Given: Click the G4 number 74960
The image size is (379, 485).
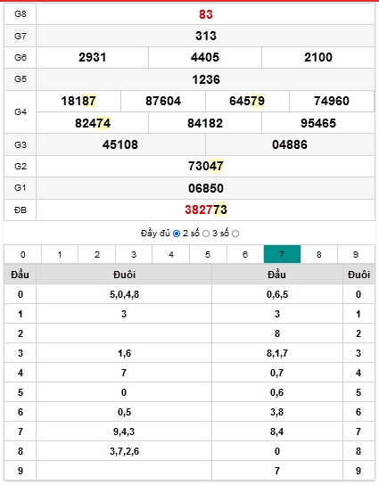Looking at the screenshot, I should pyautogui.click(x=332, y=101).
